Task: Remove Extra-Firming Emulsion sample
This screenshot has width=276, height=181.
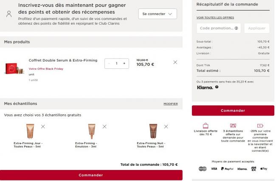Action: click(x=104, y=127)
